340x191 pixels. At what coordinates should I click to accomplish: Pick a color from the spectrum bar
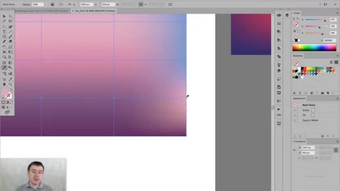314,48
